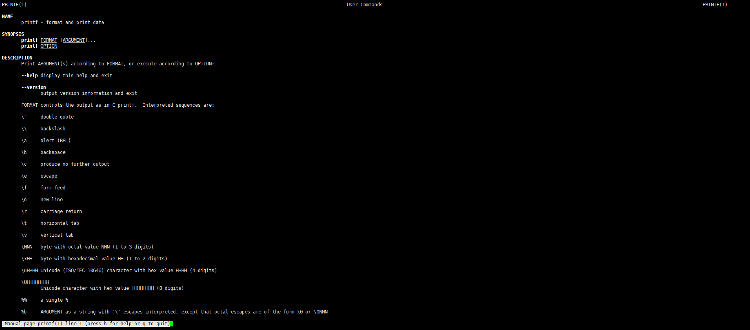Click 'Print ARGUMENT(s) according to FORMAT' line

click(118, 64)
